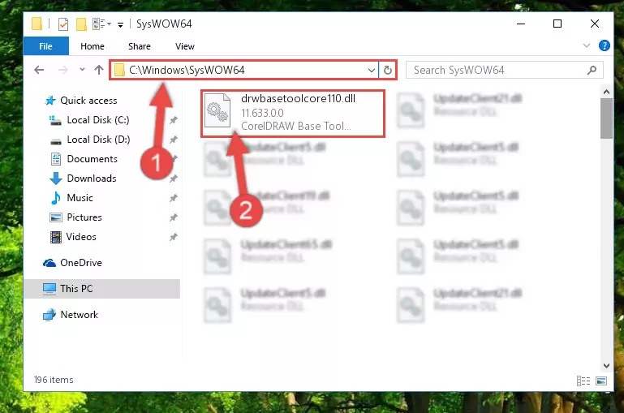
Task: Switch to Large icons view in status bar
Action: click(x=601, y=381)
